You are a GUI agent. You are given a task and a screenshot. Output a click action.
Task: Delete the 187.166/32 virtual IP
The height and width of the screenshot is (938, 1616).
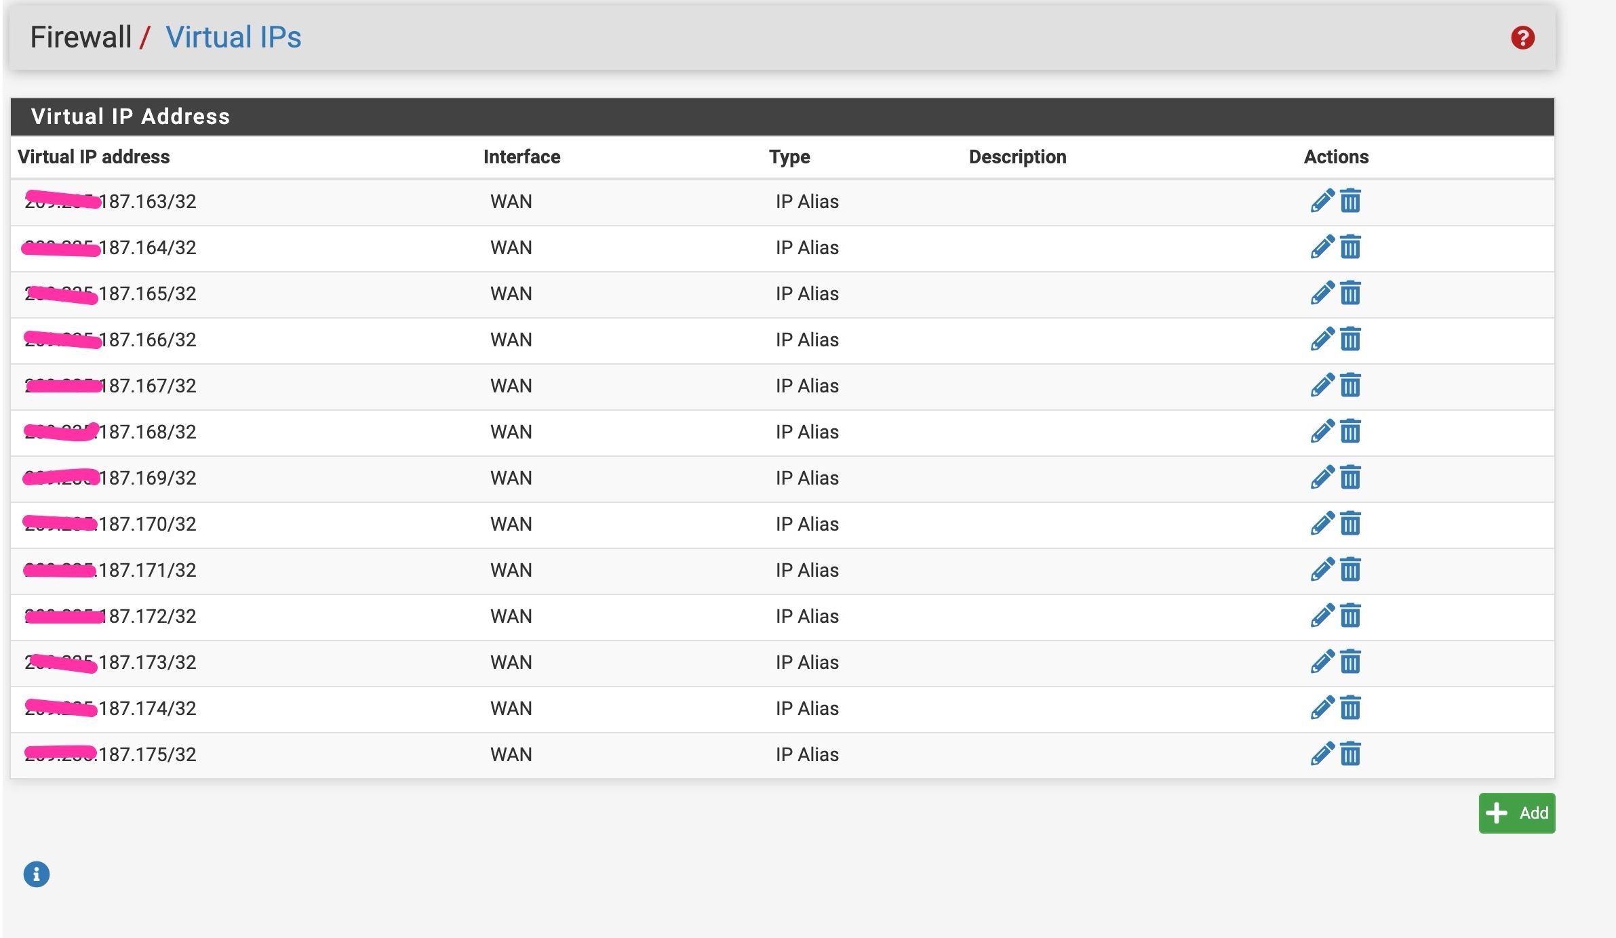(x=1350, y=340)
